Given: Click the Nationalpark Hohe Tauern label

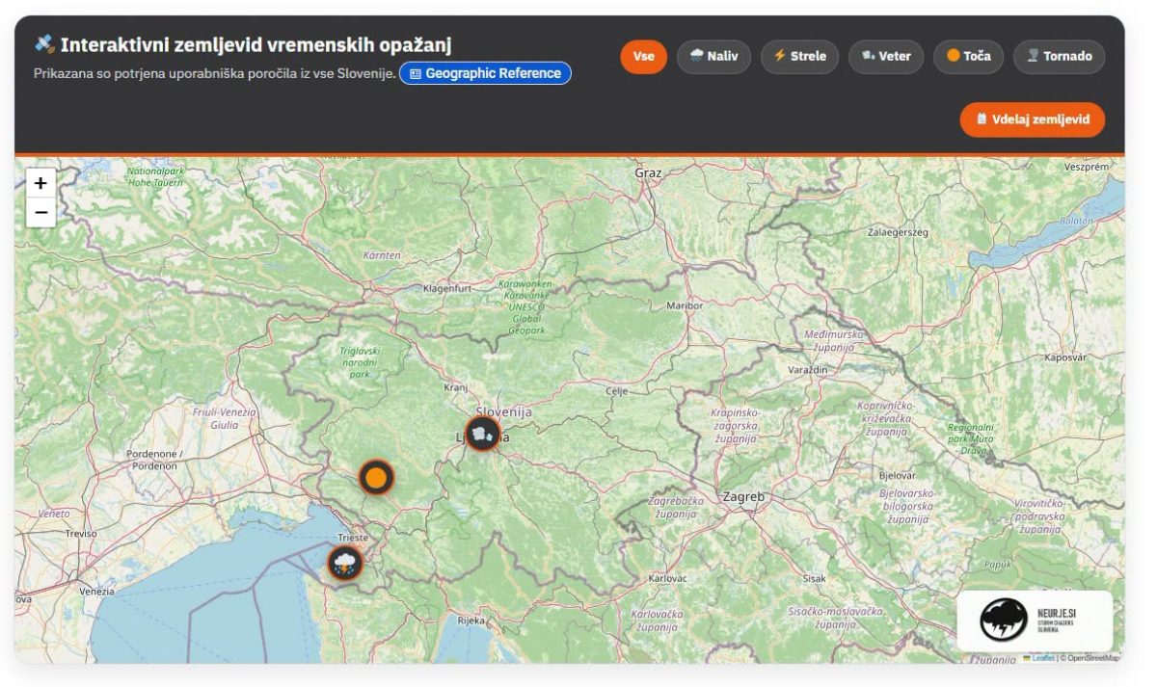Looking at the screenshot, I should coord(155,176).
